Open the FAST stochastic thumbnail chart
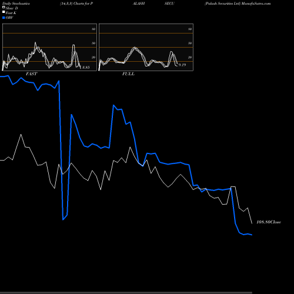This screenshot has width=294, height=294. point(49,47)
